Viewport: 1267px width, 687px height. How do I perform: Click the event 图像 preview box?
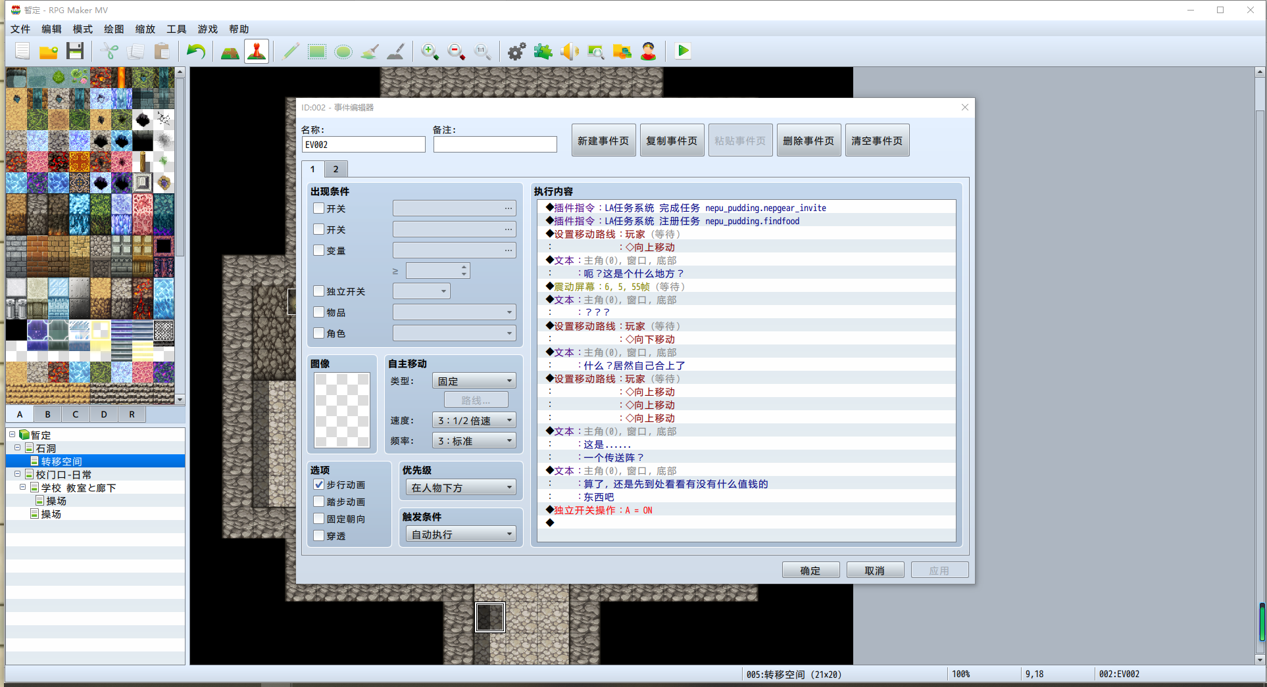click(342, 410)
